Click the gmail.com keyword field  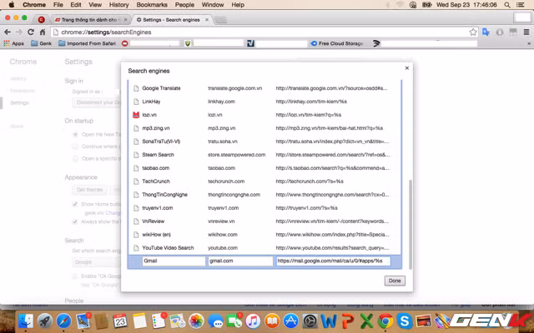coord(240,261)
